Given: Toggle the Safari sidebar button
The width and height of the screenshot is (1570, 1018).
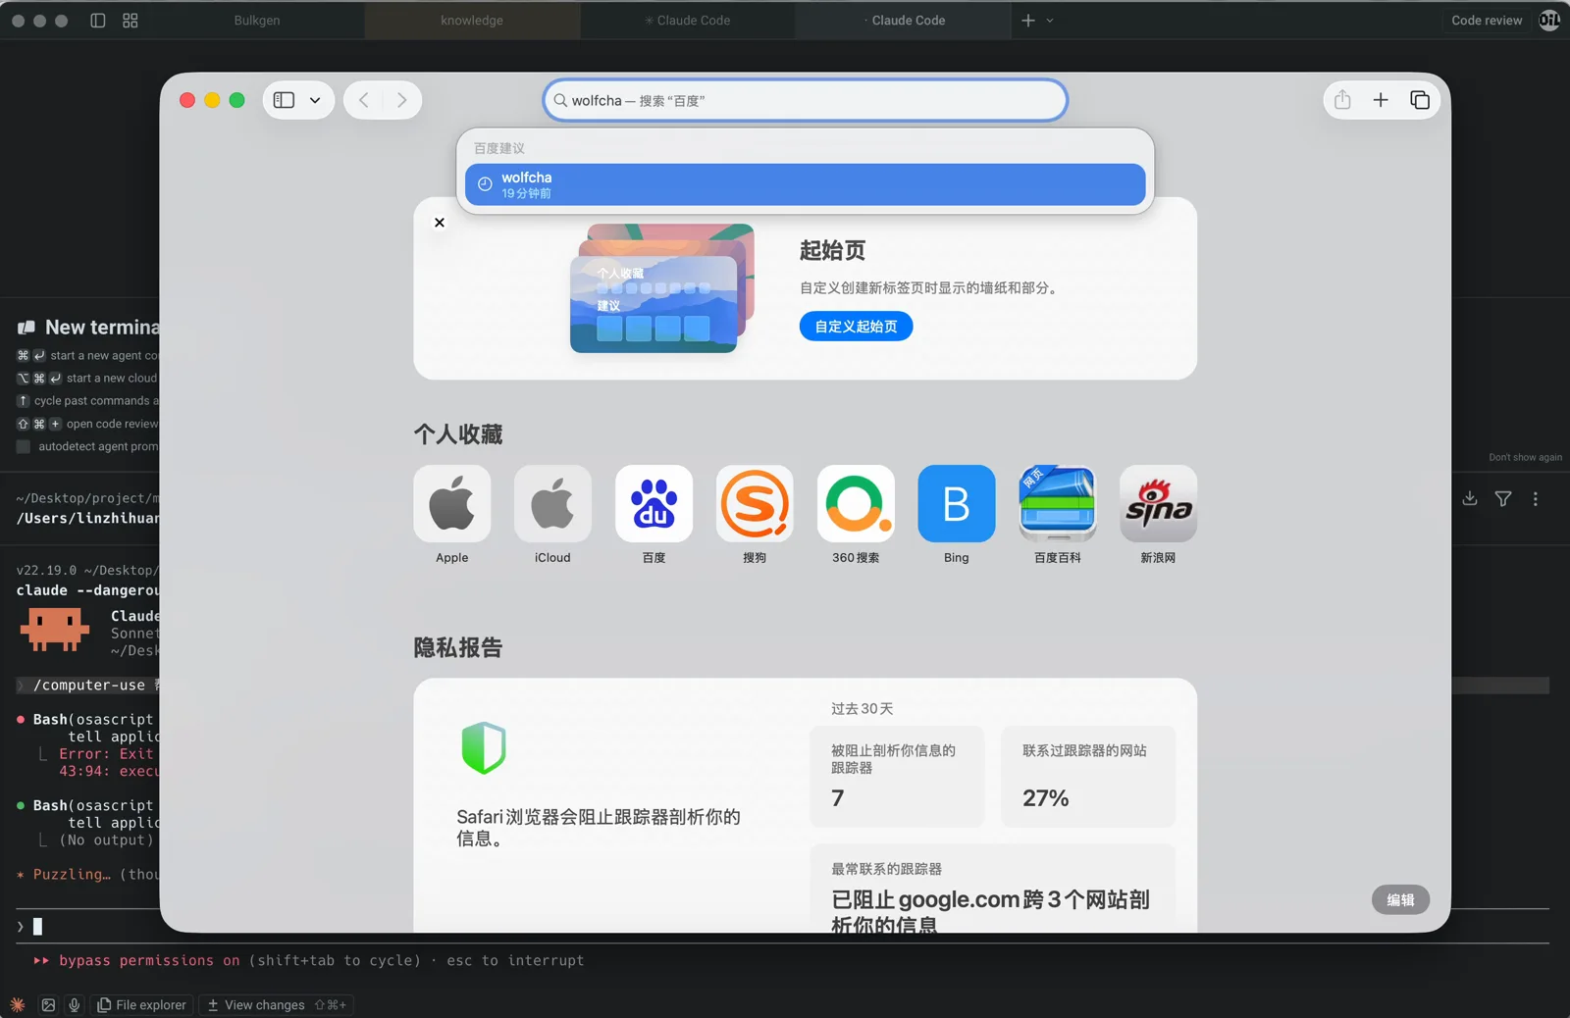Looking at the screenshot, I should 284,100.
